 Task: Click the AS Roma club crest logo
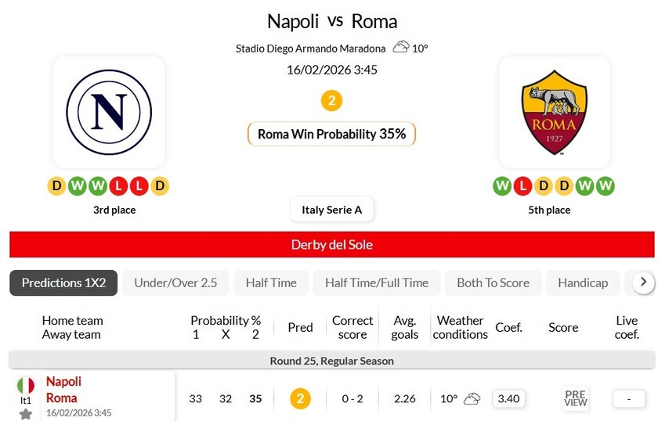coord(554,111)
